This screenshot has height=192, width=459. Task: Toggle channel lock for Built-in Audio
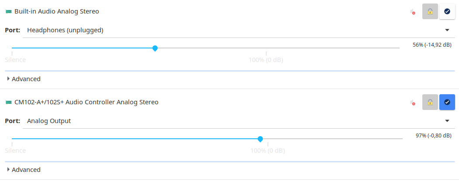(430, 11)
